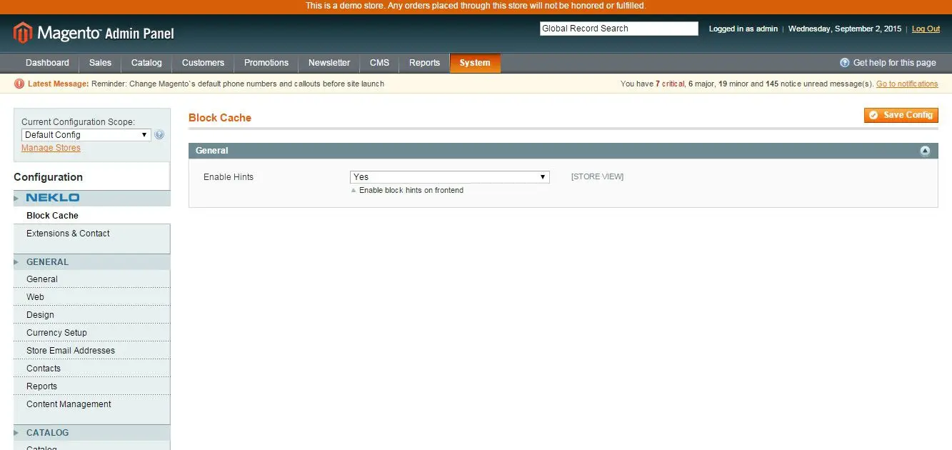
Task: Click the Enable Hints field label
Action: (229, 176)
